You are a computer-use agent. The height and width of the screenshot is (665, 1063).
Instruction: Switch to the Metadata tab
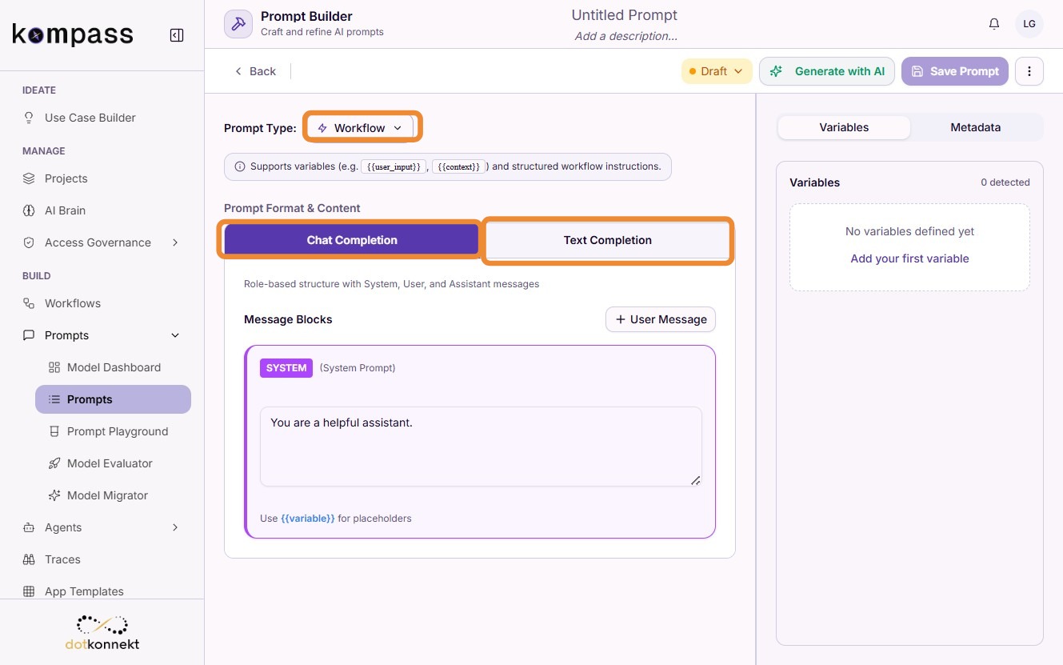975,127
